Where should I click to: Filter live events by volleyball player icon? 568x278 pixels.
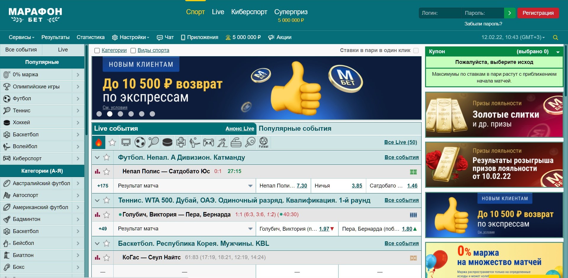click(195, 142)
